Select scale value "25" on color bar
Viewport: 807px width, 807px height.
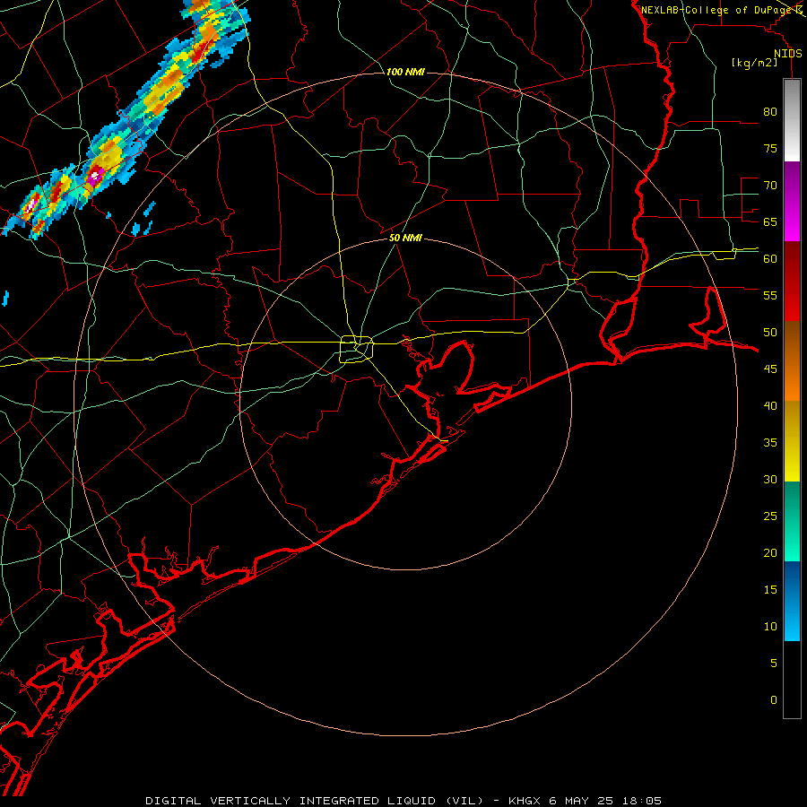[770, 516]
